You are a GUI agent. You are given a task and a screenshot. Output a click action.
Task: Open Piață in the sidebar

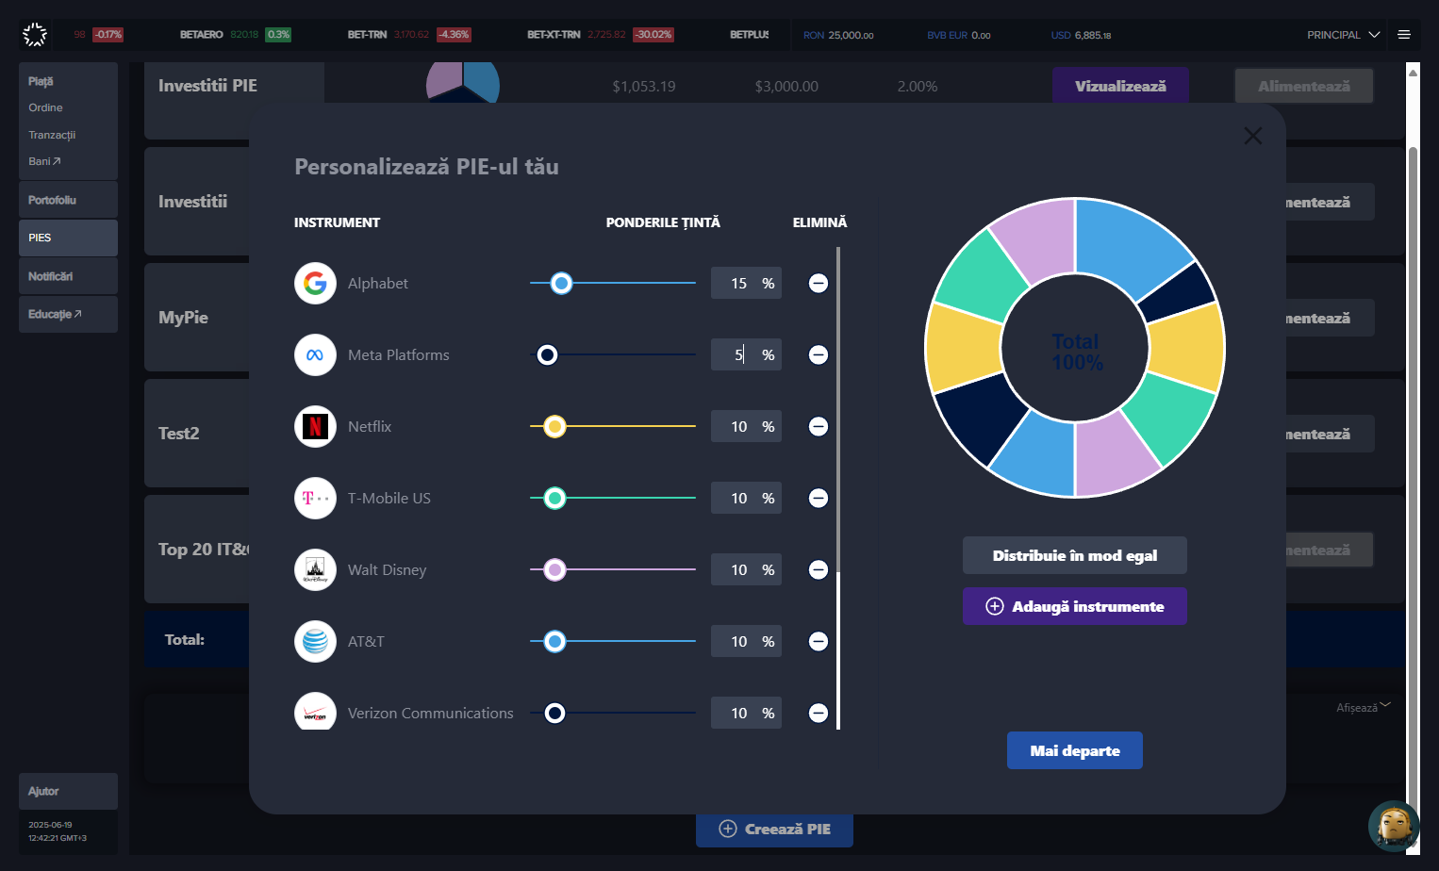pyautogui.click(x=41, y=81)
